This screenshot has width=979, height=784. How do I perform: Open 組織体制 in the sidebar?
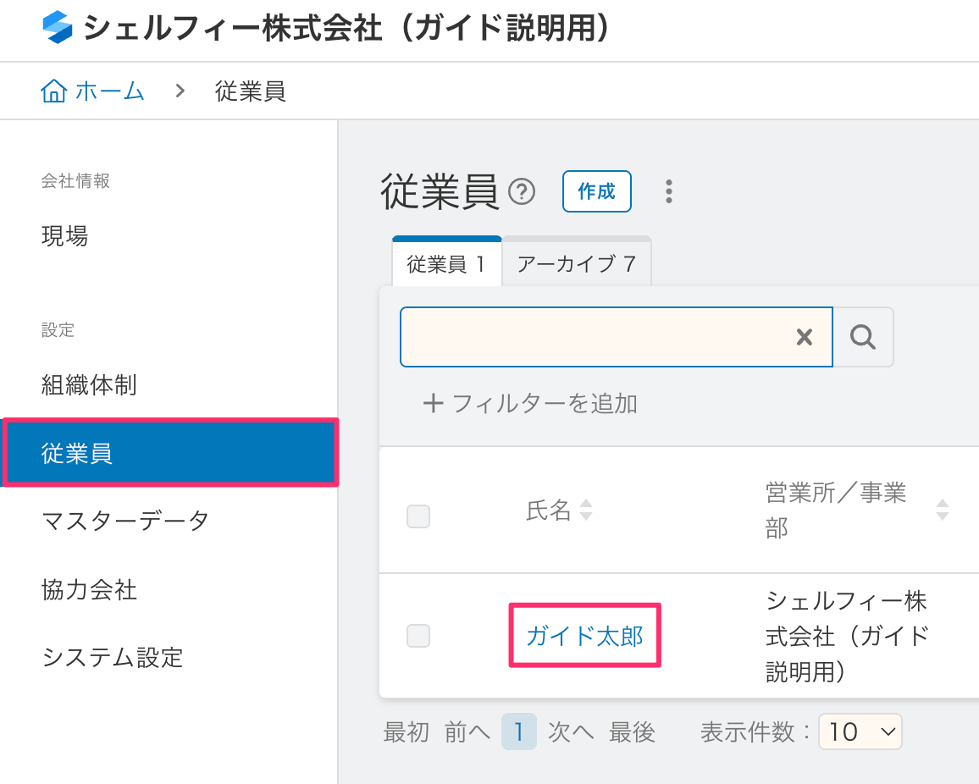coord(89,386)
